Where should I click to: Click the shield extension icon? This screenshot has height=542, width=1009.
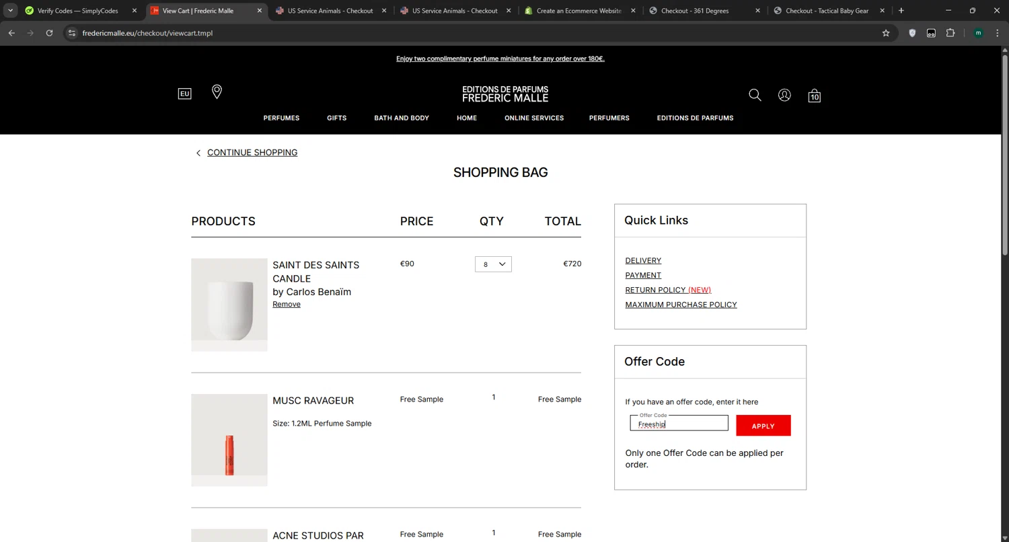[x=912, y=33]
